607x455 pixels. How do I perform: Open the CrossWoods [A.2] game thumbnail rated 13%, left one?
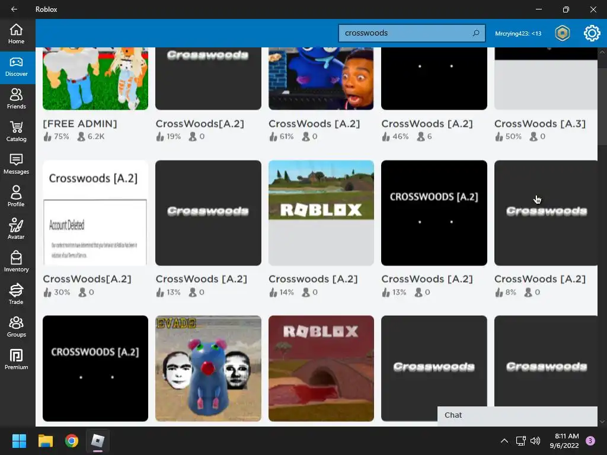click(x=208, y=213)
